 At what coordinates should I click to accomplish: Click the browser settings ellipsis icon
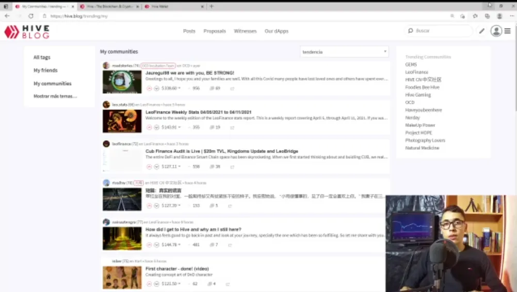[512, 16]
